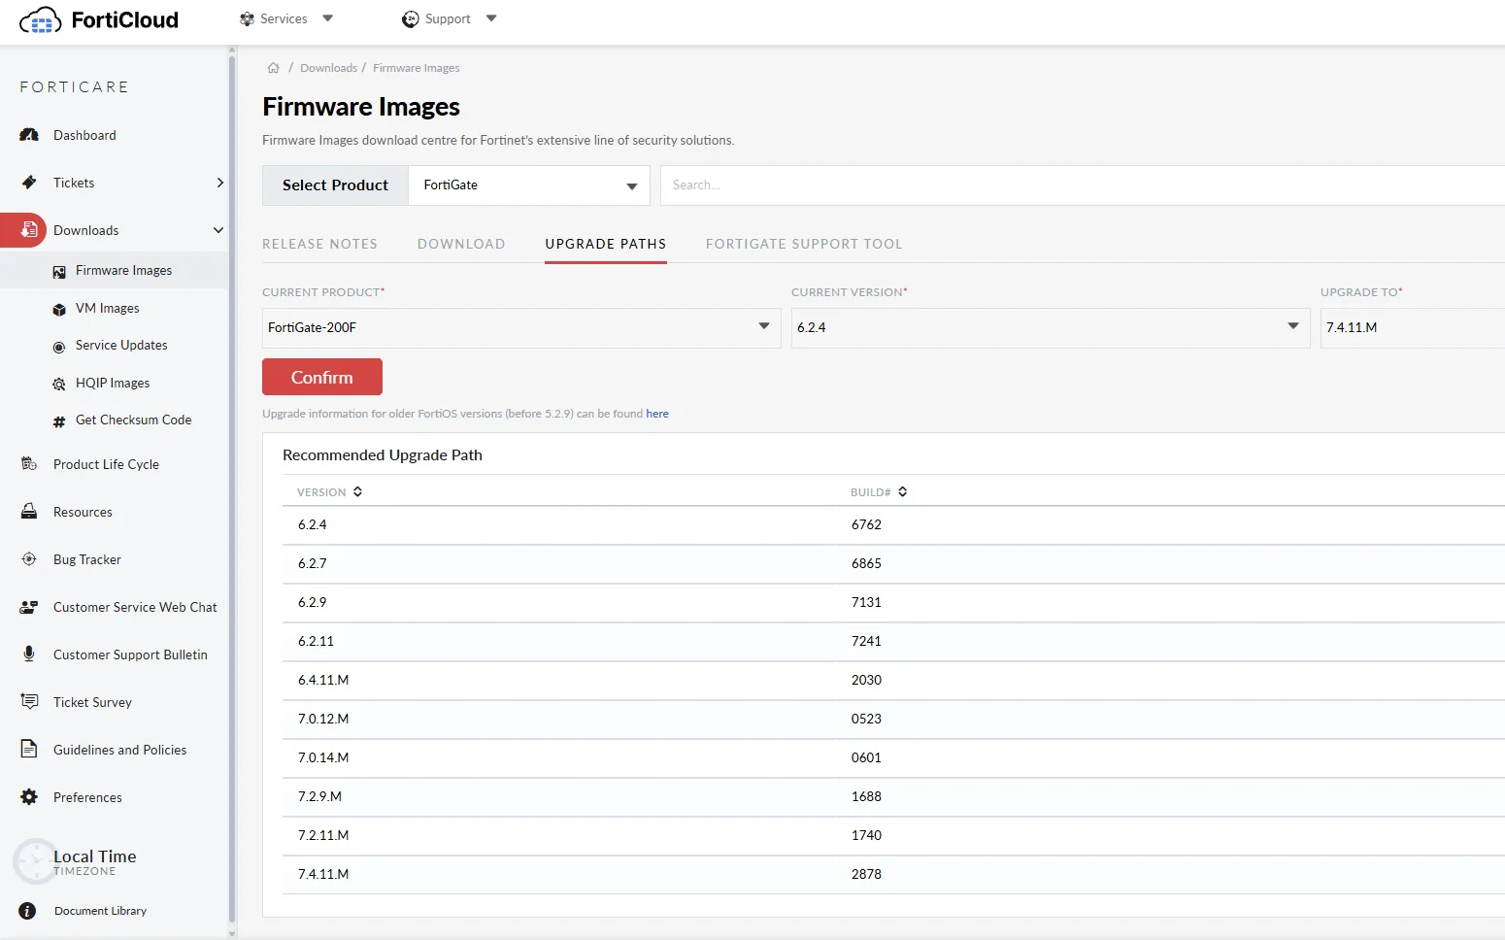Viewport: 1505px width, 940px height.
Task: Follow the 'here' older versions link
Action: coord(657,414)
